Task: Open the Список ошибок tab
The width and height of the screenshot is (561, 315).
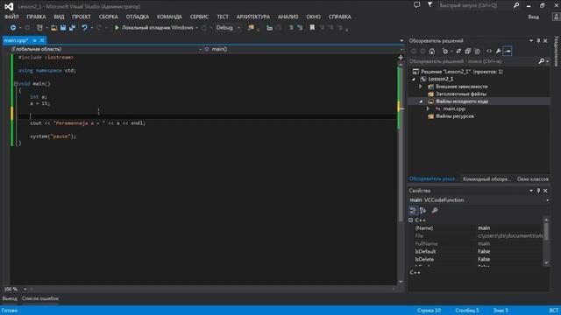Action: [x=40, y=298]
